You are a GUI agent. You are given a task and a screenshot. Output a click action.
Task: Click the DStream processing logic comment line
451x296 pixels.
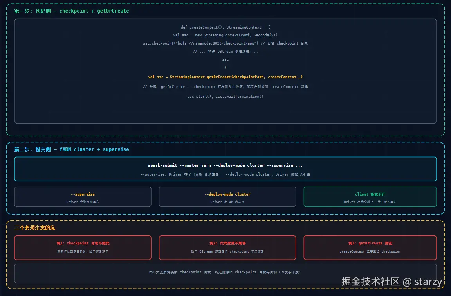coord(225,52)
